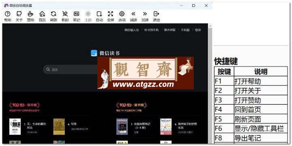Open 传书到手机 link
The height and width of the screenshot is (146, 292).
[x=151, y=30]
